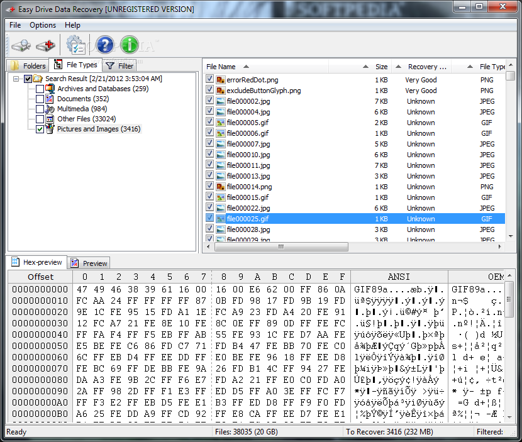Switch to the Preview tab

(89, 263)
